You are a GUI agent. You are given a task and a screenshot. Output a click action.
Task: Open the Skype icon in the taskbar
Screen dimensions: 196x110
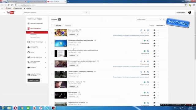[47, 108]
